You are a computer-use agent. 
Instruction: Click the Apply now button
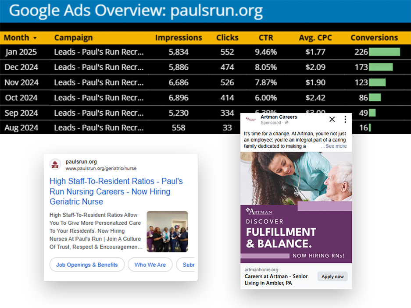332,276
